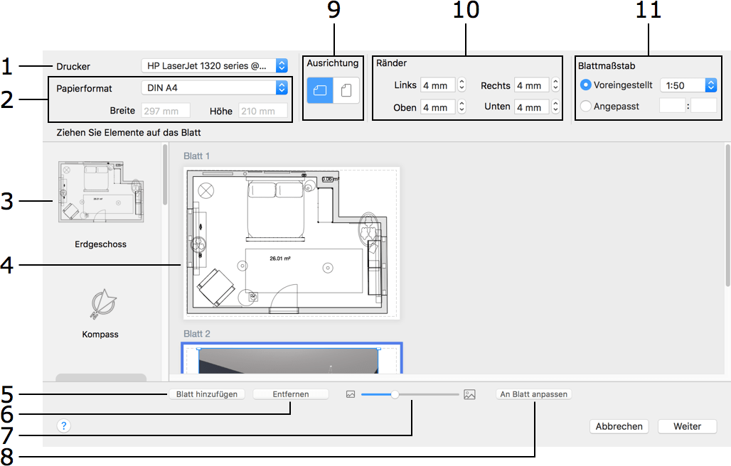The height and width of the screenshot is (466, 731).
Task: Click the Weiter button
Action: click(687, 426)
